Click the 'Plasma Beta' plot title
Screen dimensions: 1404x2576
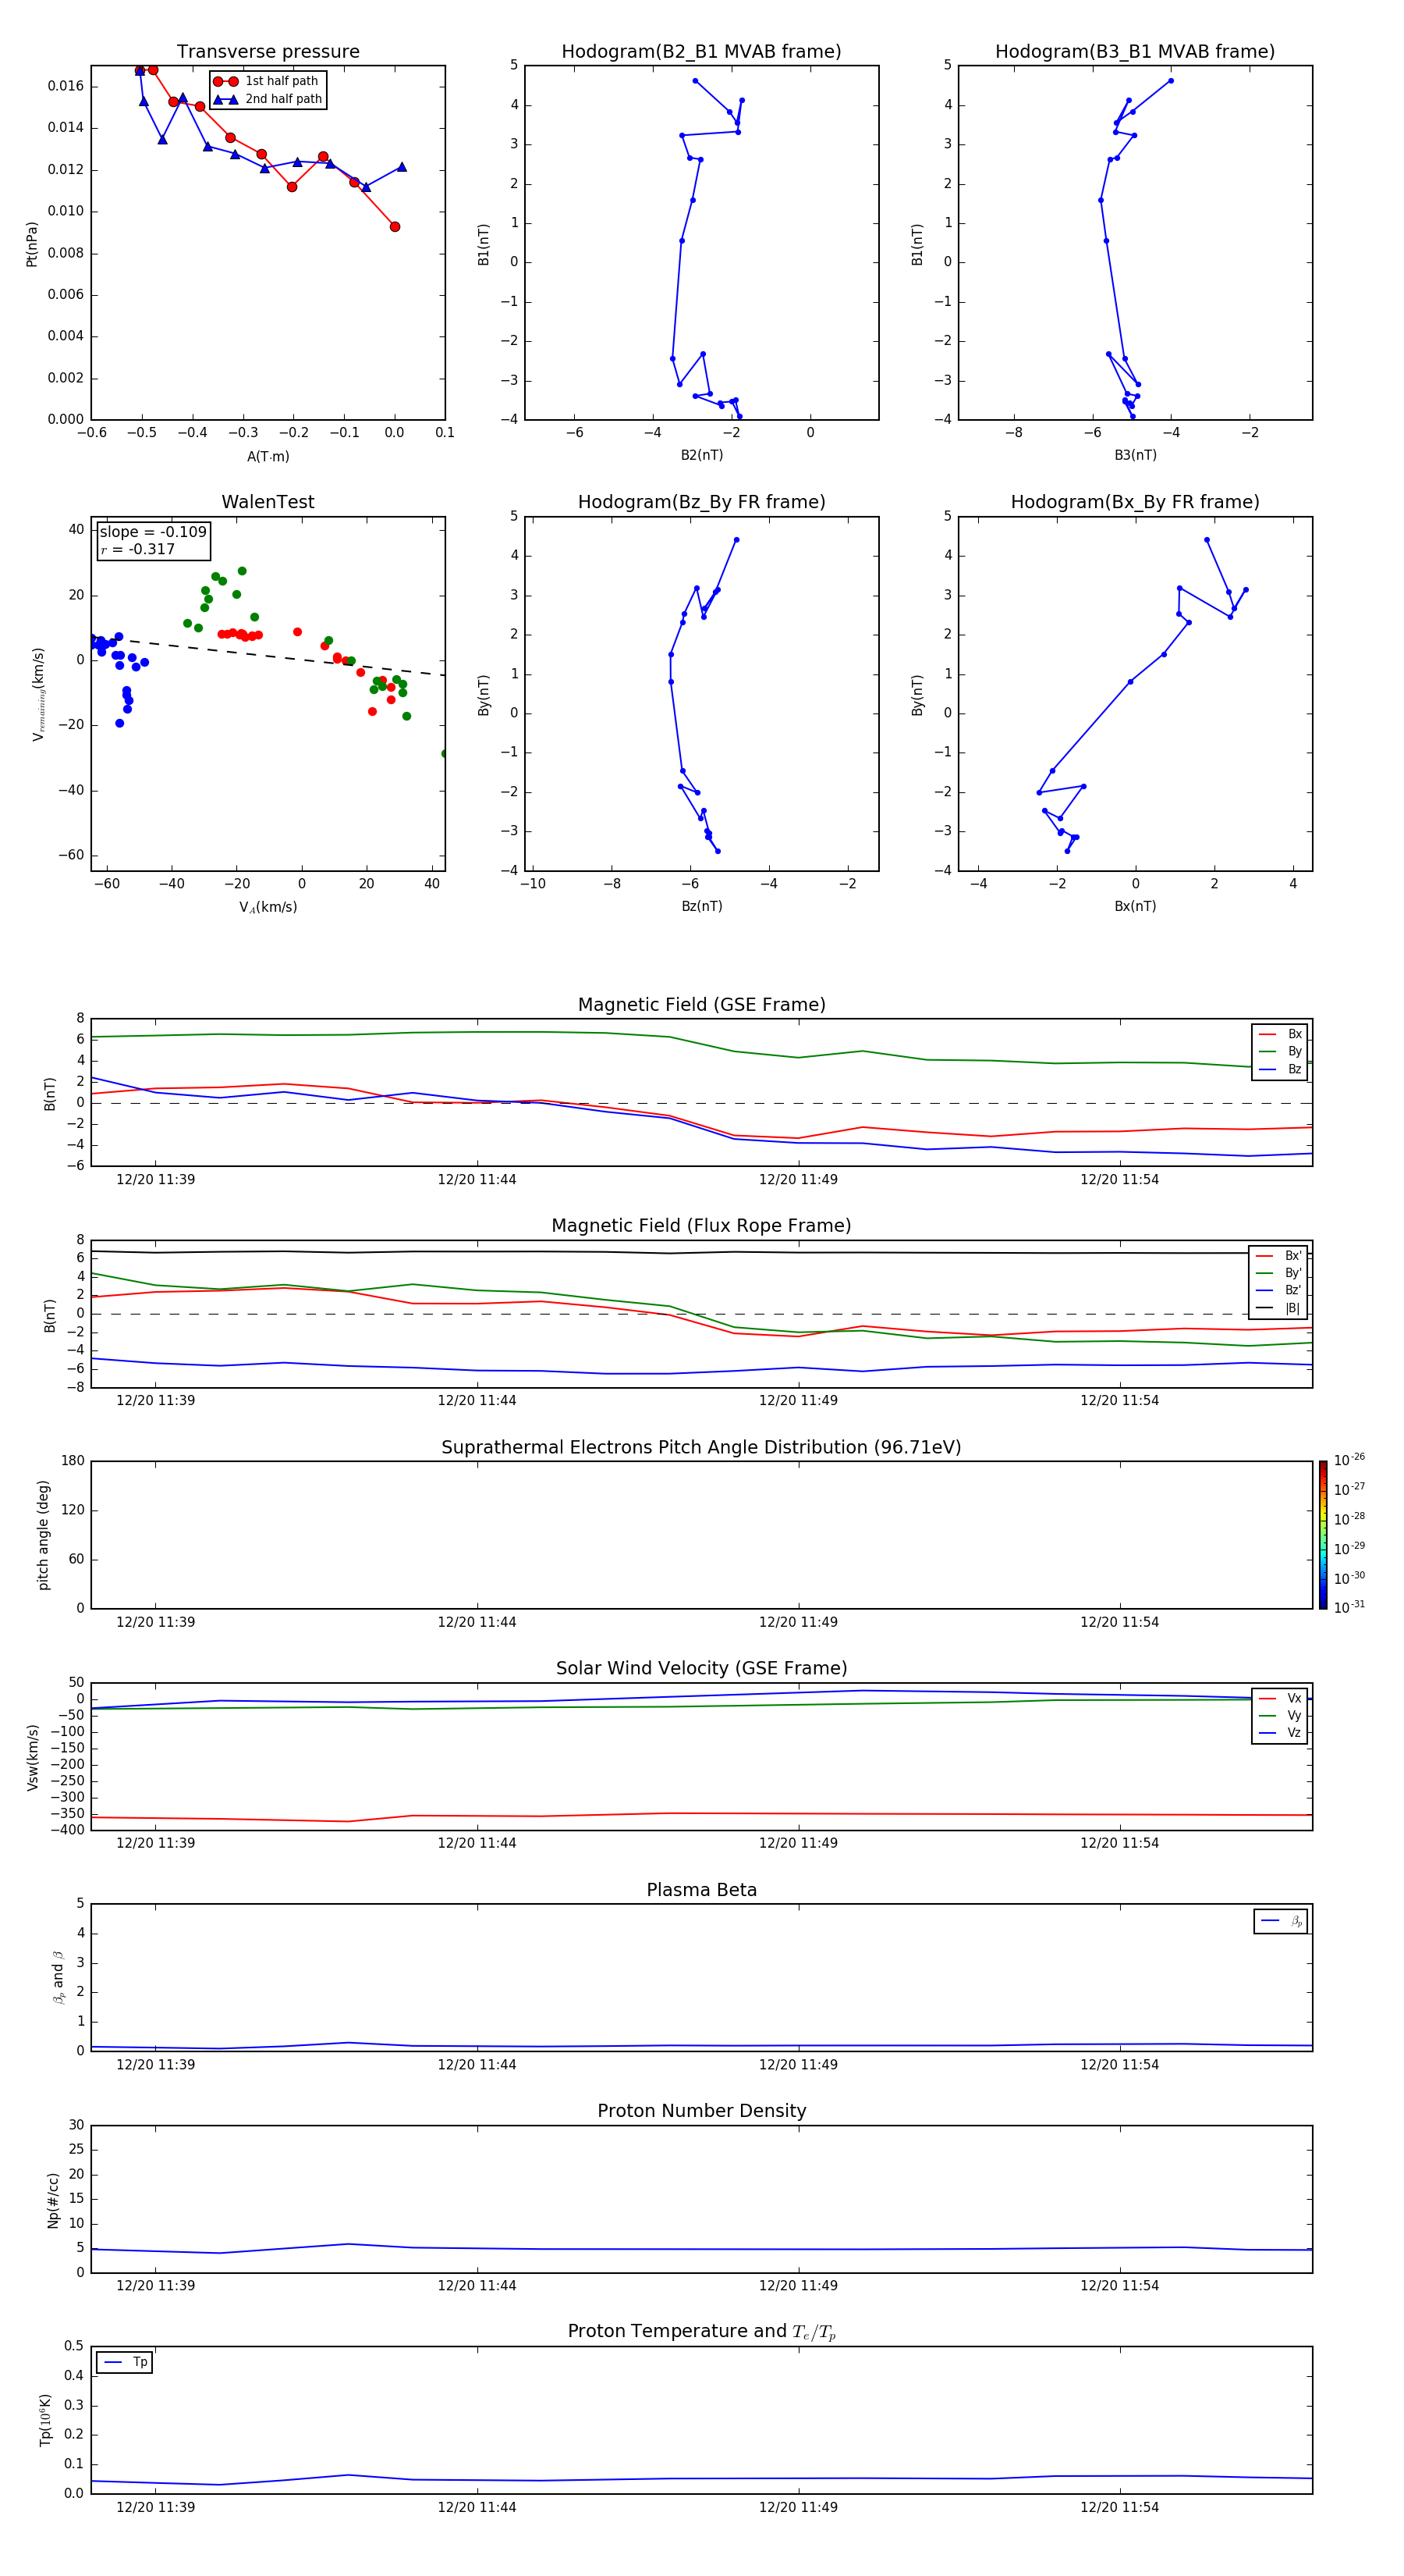[701, 1890]
